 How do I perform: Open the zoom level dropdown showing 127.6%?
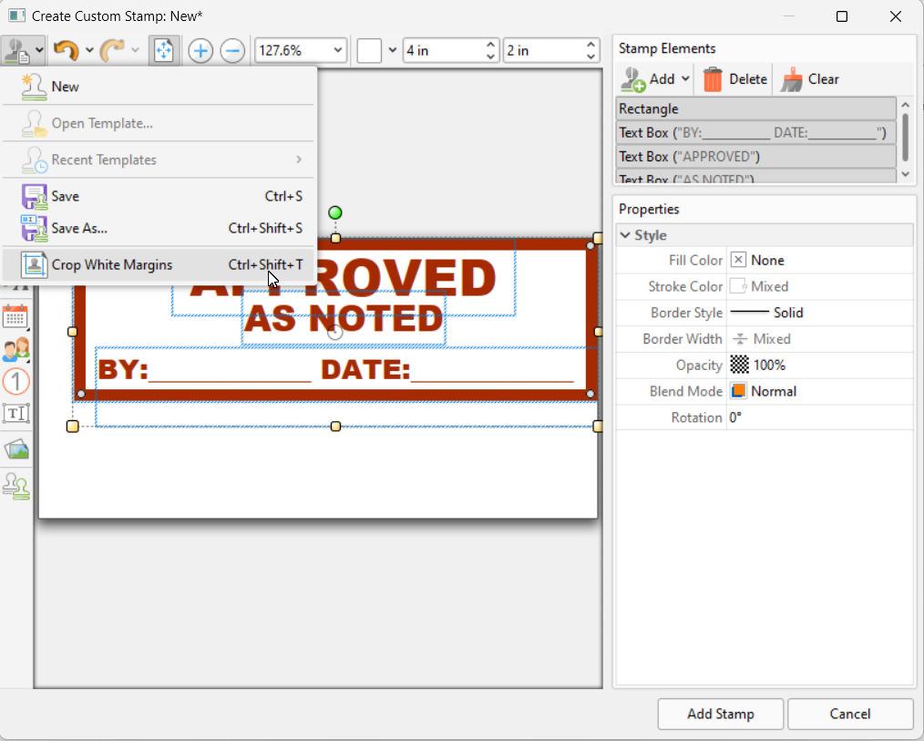336,50
